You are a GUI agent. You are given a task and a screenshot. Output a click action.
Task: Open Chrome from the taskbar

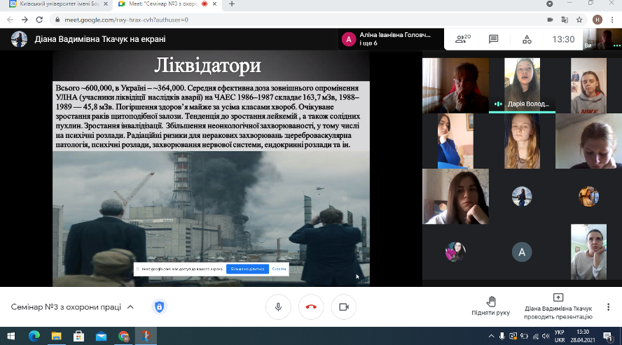pos(123,337)
